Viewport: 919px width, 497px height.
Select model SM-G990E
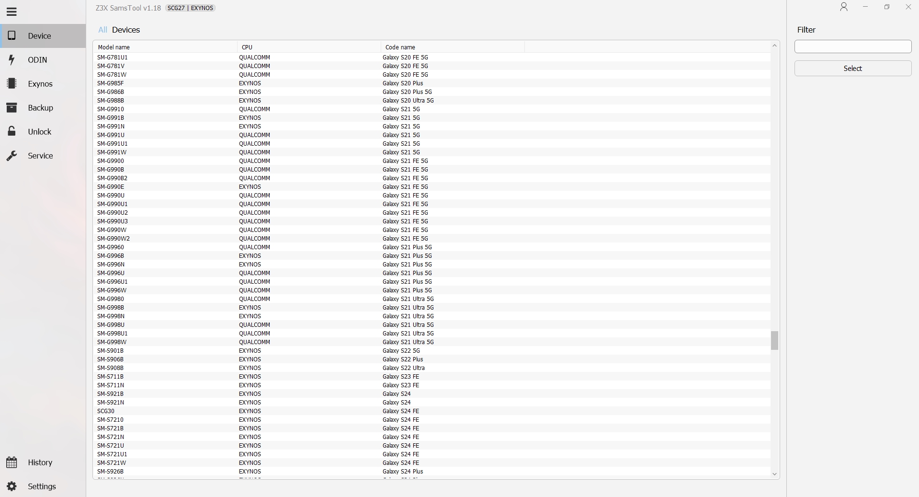(x=432, y=187)
